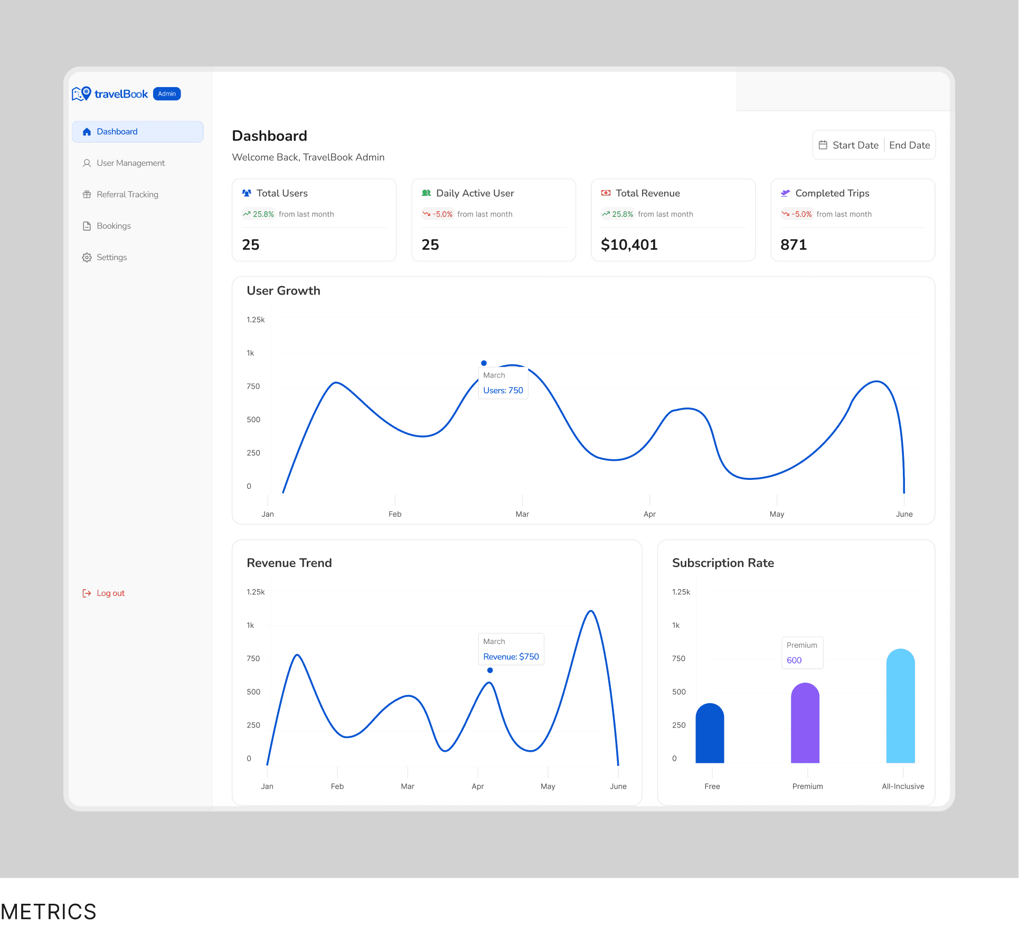Click the travelBook logo icon
The height and width of the screenshot is (927, 1019).
(x=81, y=94)
